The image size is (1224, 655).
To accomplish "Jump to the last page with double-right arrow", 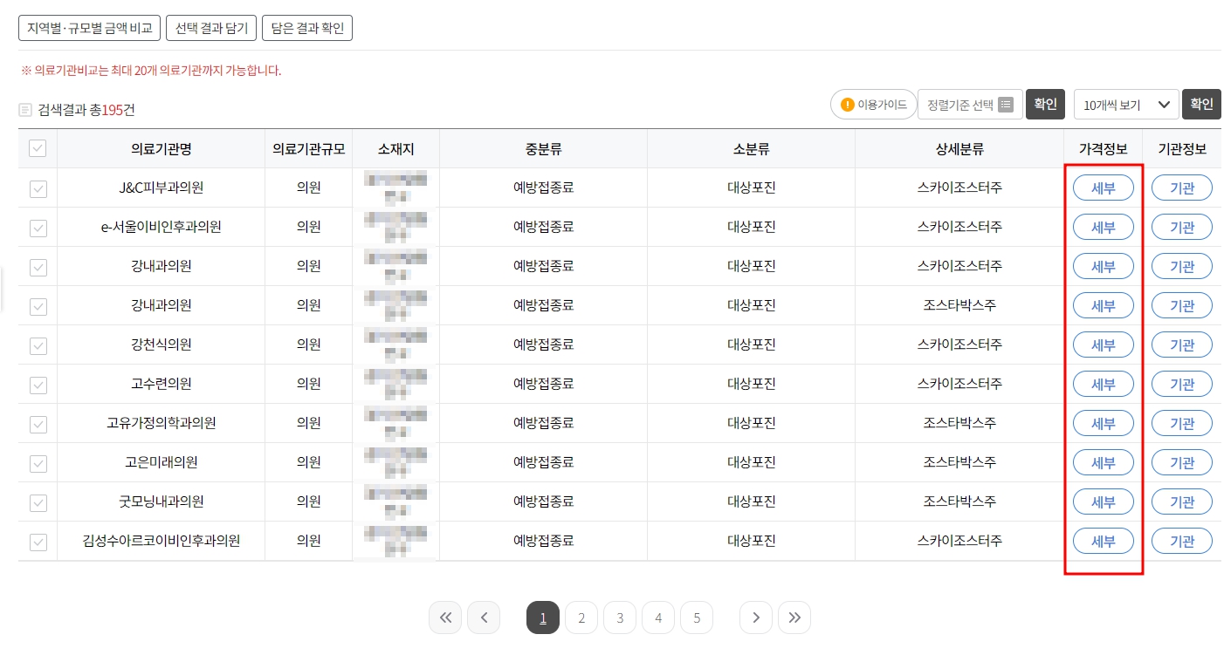I will [794, 617].
